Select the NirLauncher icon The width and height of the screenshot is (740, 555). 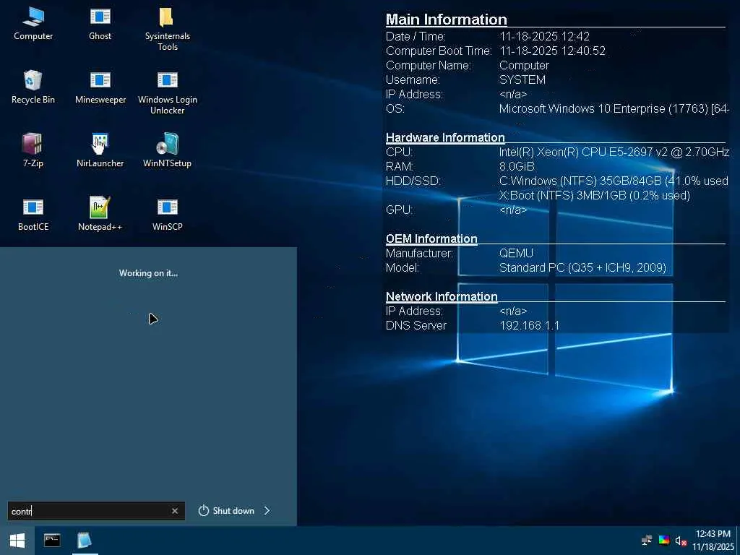coord(100,150)
